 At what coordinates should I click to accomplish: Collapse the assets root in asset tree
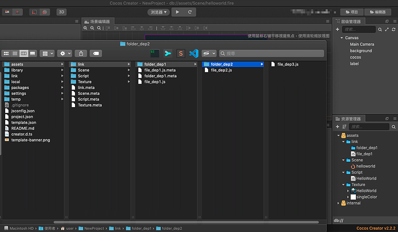pos(339,135)
